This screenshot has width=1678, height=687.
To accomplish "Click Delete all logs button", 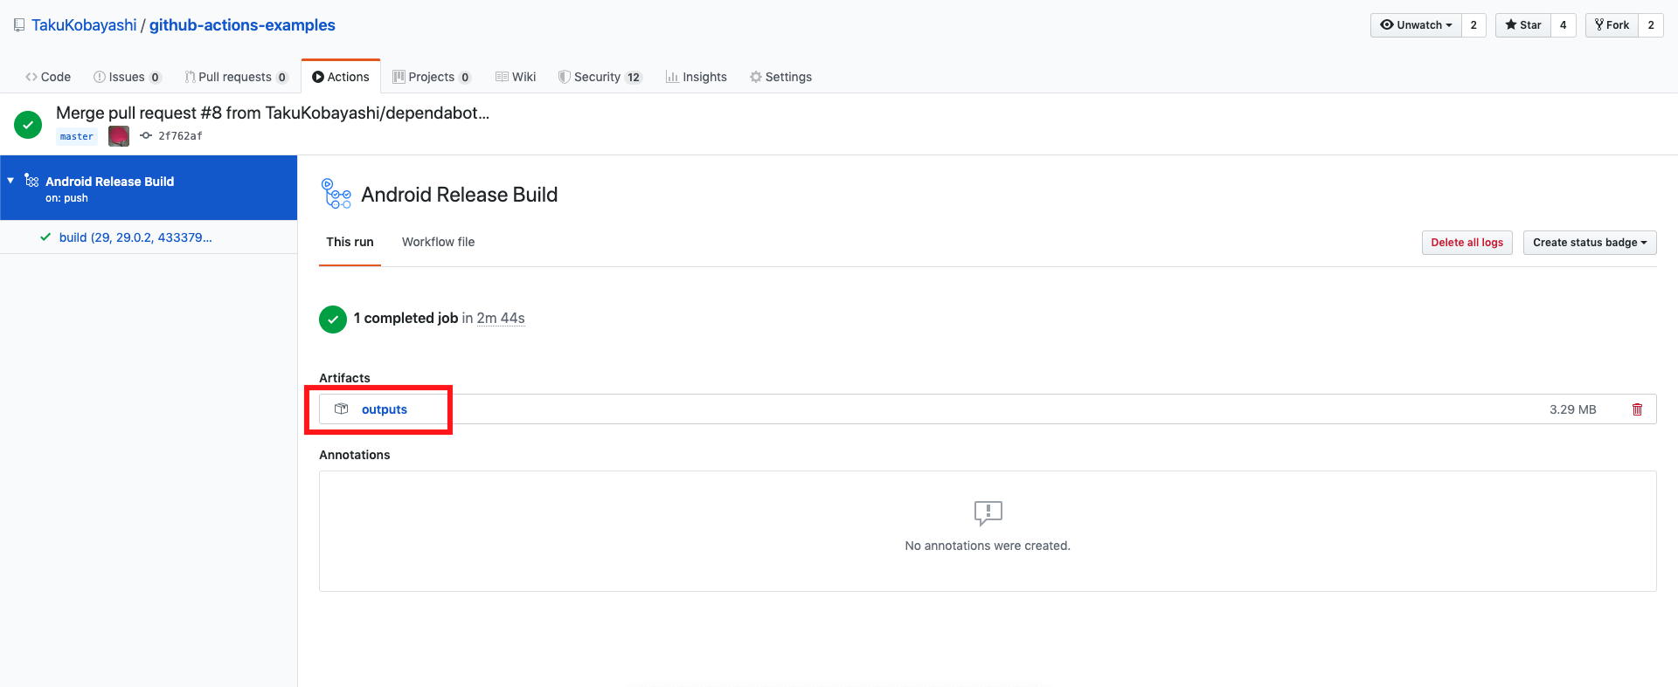I will [1467, 243].
